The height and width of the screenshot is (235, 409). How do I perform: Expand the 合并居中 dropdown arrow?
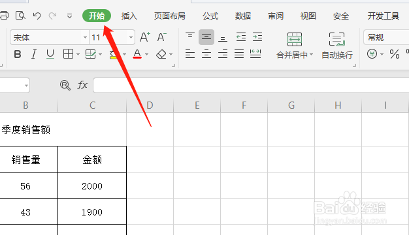311,55
